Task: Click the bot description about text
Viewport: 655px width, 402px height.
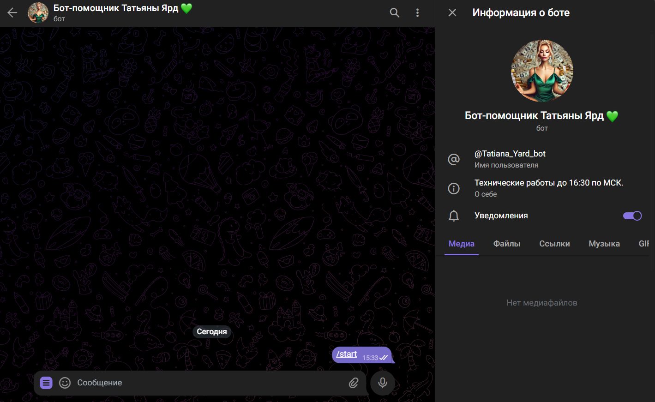Action: click(548, 183)
